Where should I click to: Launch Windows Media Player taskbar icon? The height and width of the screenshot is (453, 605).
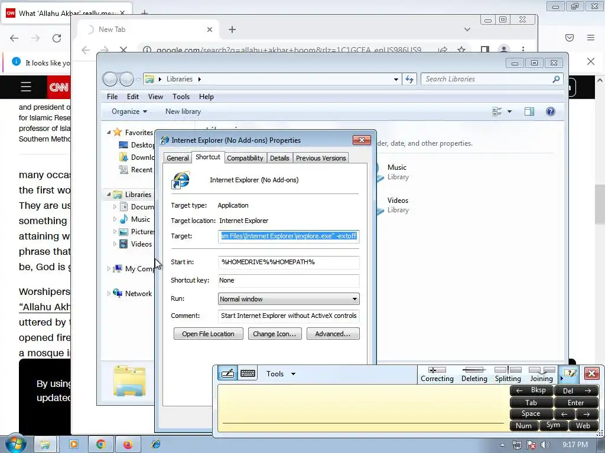pos(73,445)
